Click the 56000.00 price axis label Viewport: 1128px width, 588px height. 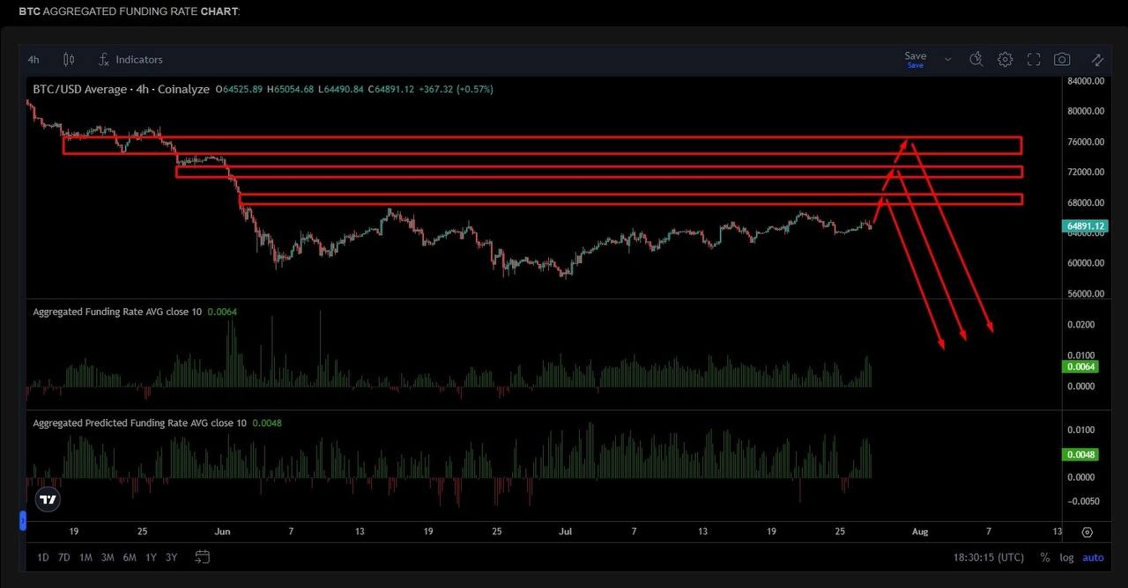pos(1085,294)
